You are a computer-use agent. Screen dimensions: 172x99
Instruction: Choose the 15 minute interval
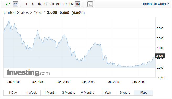(39, 4)
